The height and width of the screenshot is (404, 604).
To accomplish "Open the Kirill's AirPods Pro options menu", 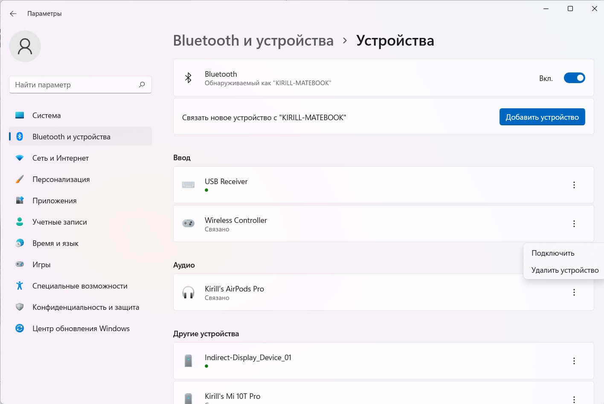I will (x=574, y=292).
